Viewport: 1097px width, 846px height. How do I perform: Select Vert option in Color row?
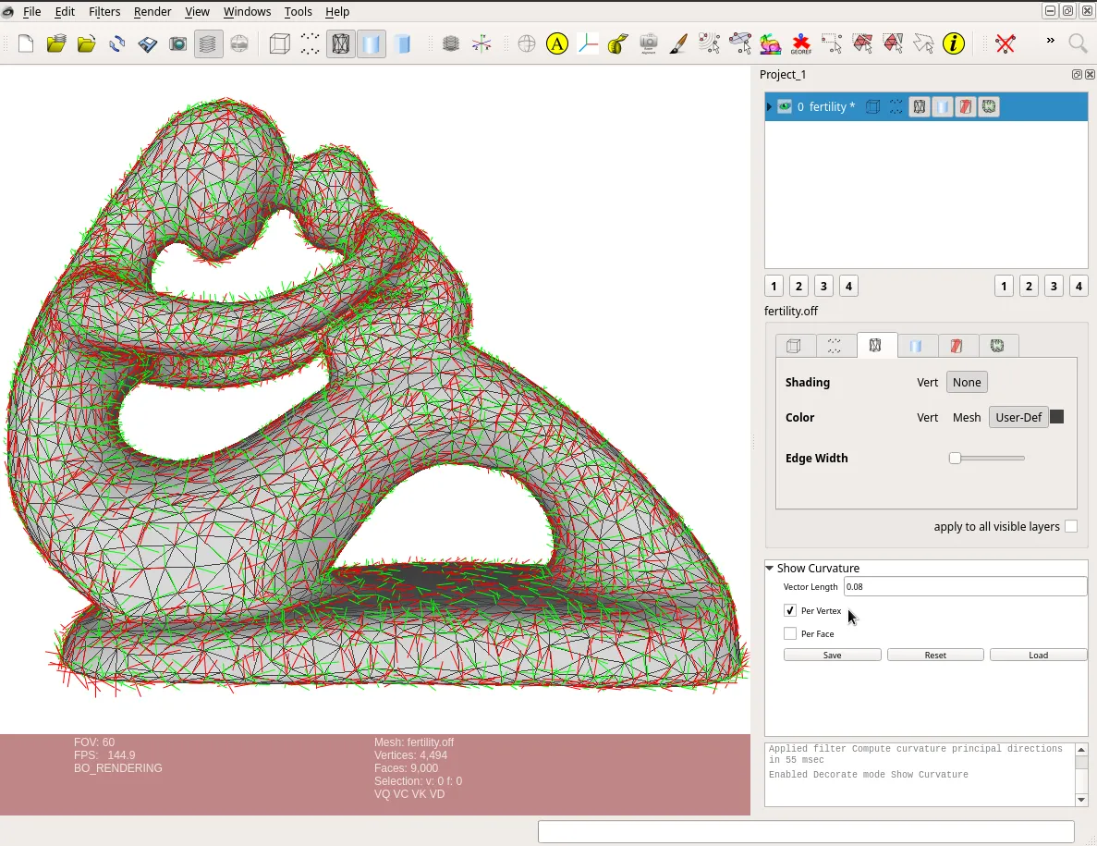928,417
